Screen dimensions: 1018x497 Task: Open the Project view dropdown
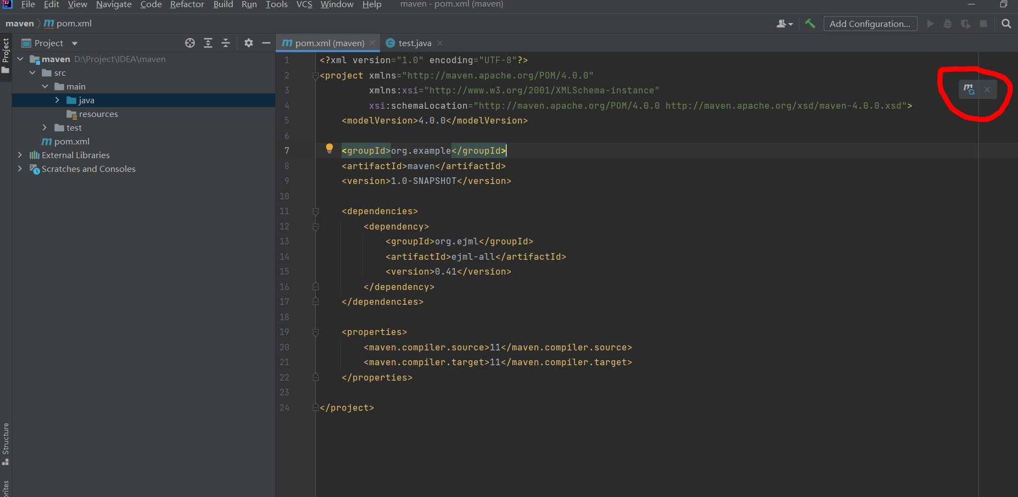[x=75, y=43]
